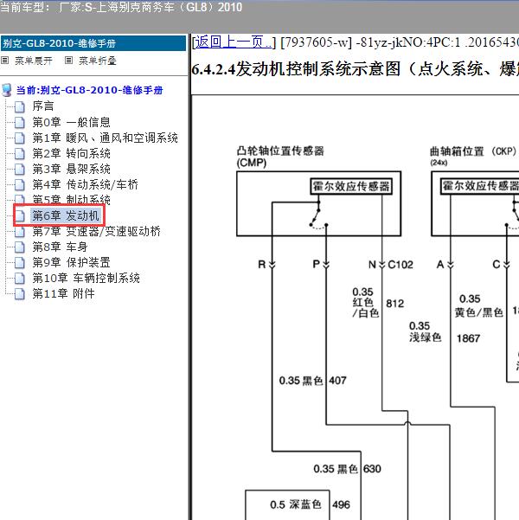Click 菜单展开 to expand the menu
The height and width of the screenshot is (520, 519).
34,61
